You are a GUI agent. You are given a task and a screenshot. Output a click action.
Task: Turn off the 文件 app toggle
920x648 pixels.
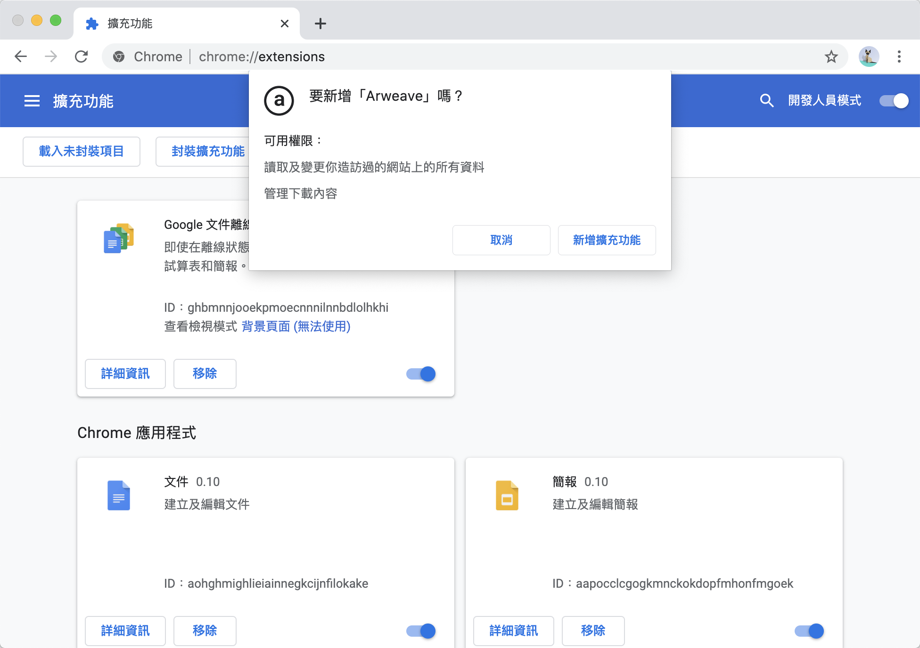click(x=421, y=631)
